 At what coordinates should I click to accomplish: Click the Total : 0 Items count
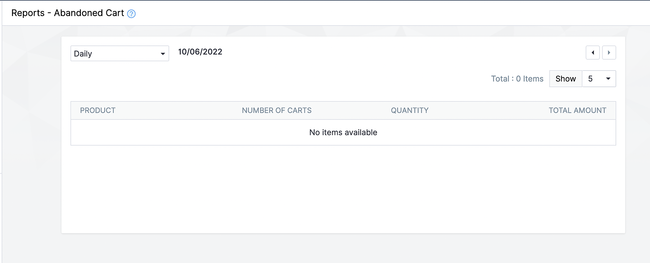click(517, 79)
